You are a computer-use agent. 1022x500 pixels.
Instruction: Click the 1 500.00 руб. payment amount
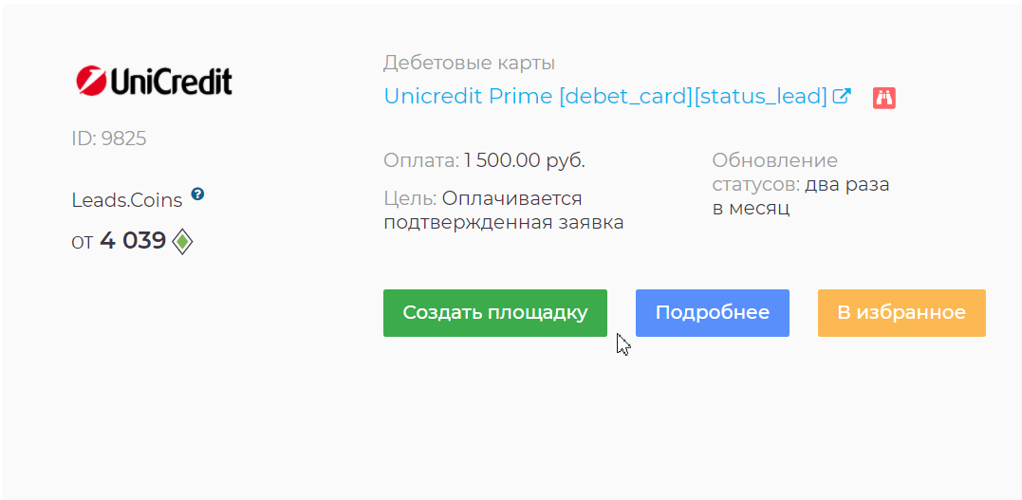tap(525, 160)
